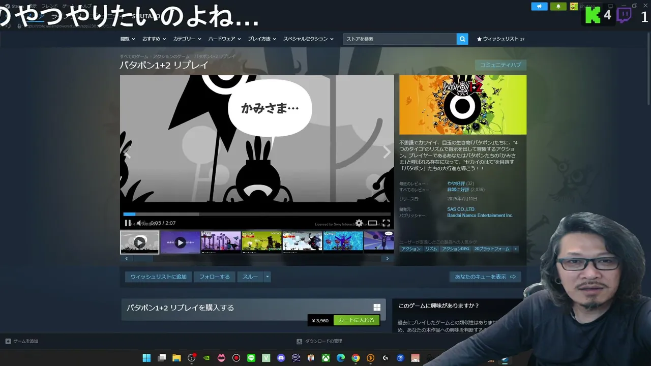Open video settings gear icon
The image size is (651, 366).
[359, 223]
